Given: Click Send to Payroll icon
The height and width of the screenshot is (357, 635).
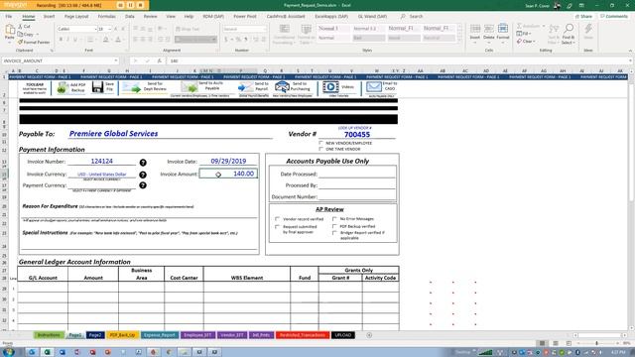Looking at the screenshot, I should pyautogui.click(x=245, y=87).
